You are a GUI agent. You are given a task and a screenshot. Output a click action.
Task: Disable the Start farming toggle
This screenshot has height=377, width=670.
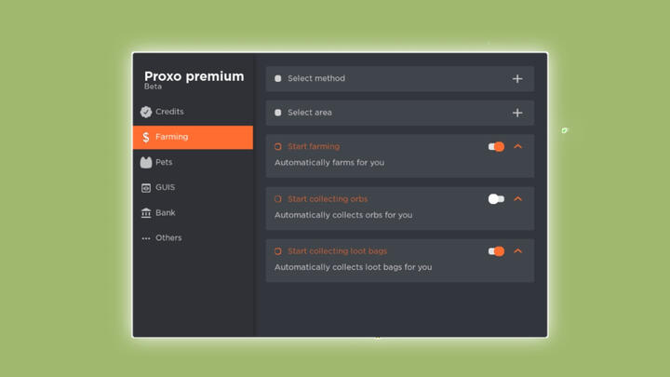pos(496,147)
